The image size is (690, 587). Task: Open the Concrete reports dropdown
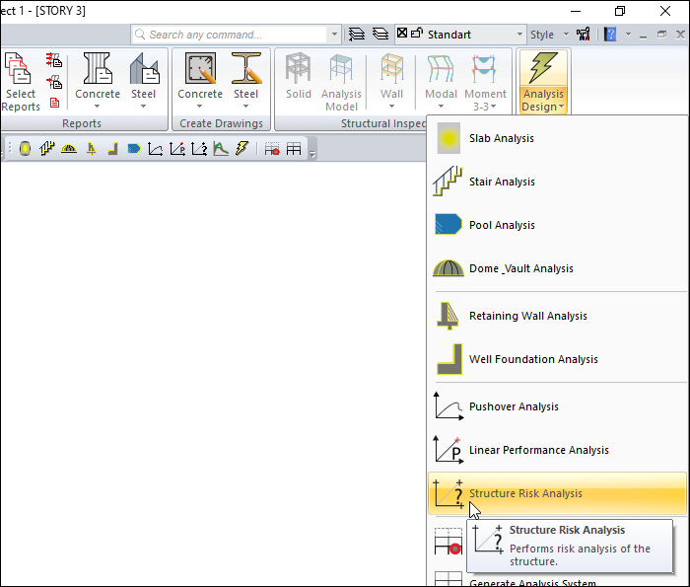tap(98, 95)
